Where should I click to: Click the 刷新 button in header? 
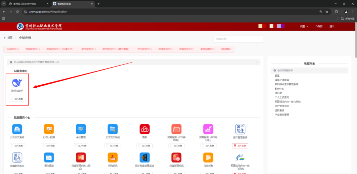coord(319,26)
